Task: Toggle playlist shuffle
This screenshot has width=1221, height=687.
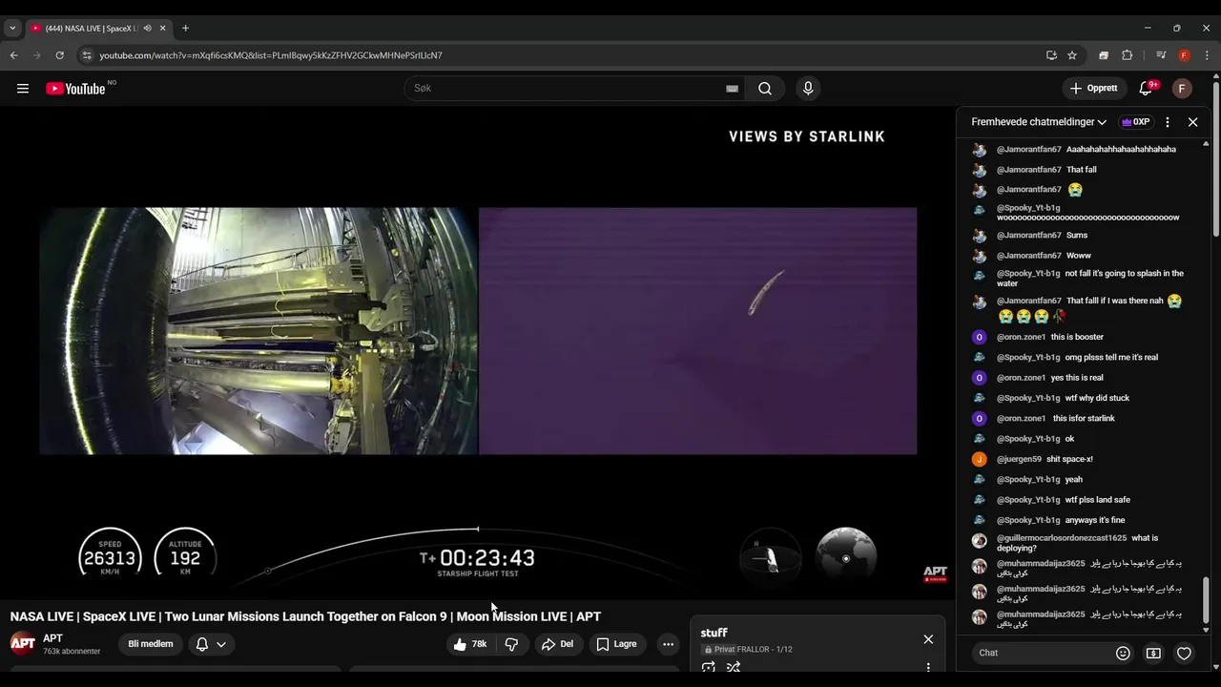Action: (734, 667)
